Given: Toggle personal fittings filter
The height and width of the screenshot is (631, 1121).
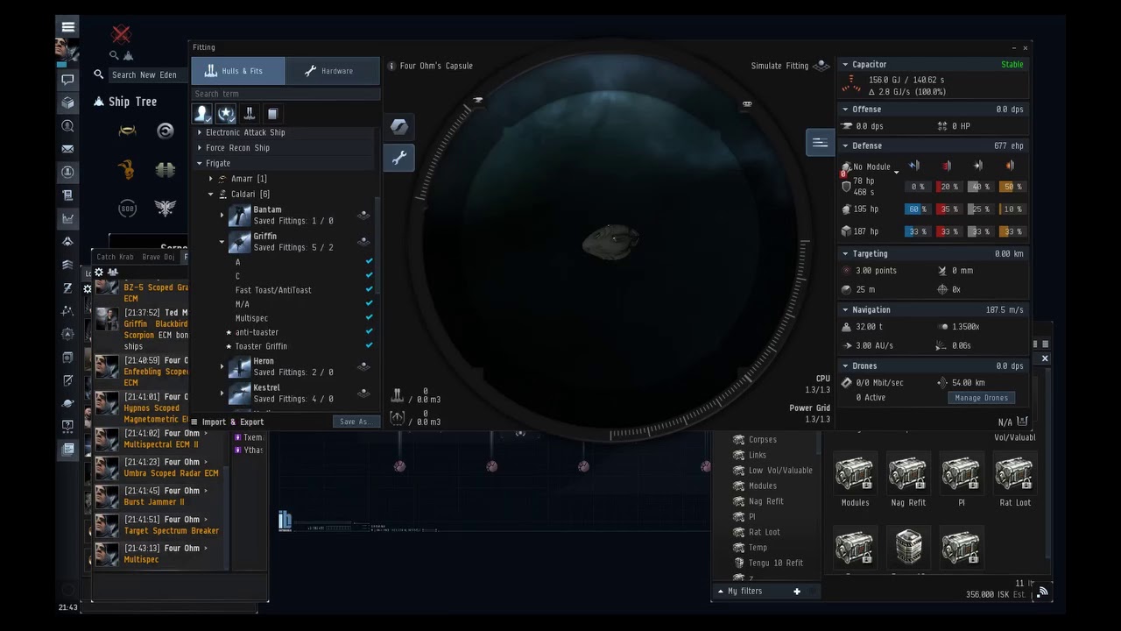Looking at the screenshot, I should [202, 114].
